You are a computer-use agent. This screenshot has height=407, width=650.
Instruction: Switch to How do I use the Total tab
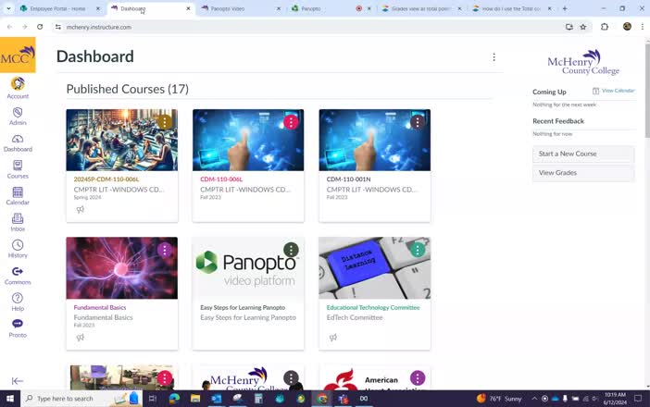coord(512,8)
